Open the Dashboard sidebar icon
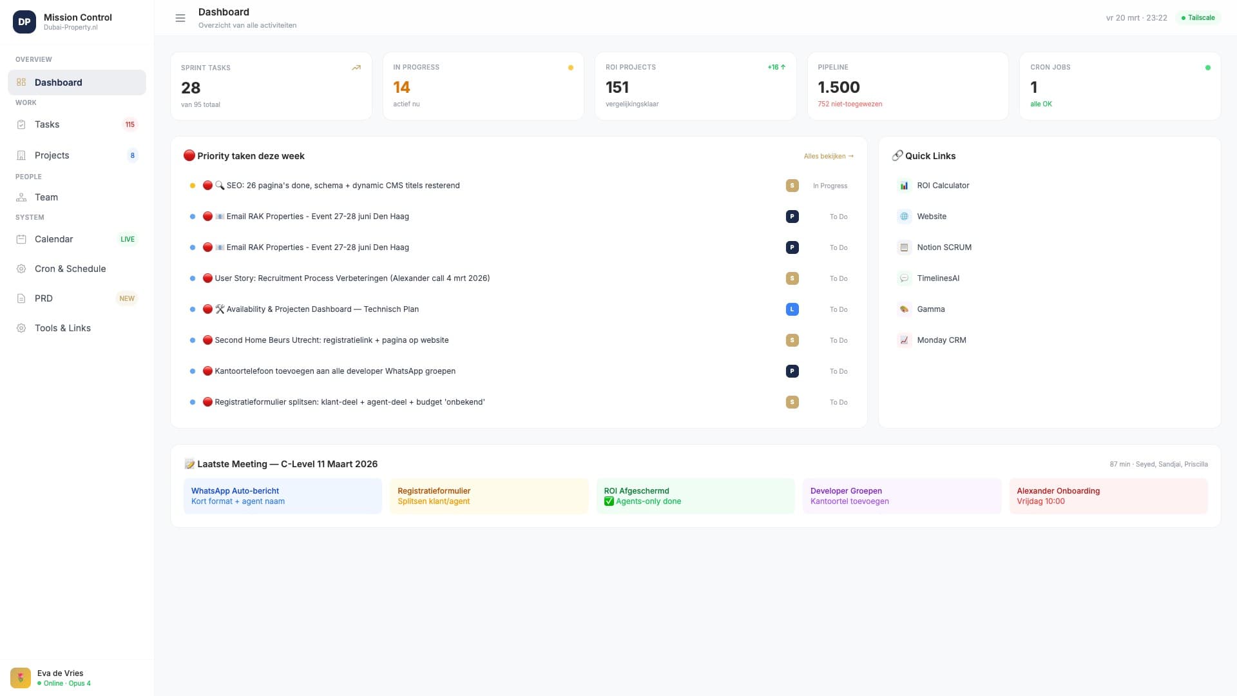The height and width of the screenshot is (696, 1237). click(x=21, y=82)
